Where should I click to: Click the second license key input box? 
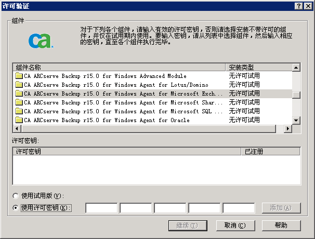coord(136,208)
